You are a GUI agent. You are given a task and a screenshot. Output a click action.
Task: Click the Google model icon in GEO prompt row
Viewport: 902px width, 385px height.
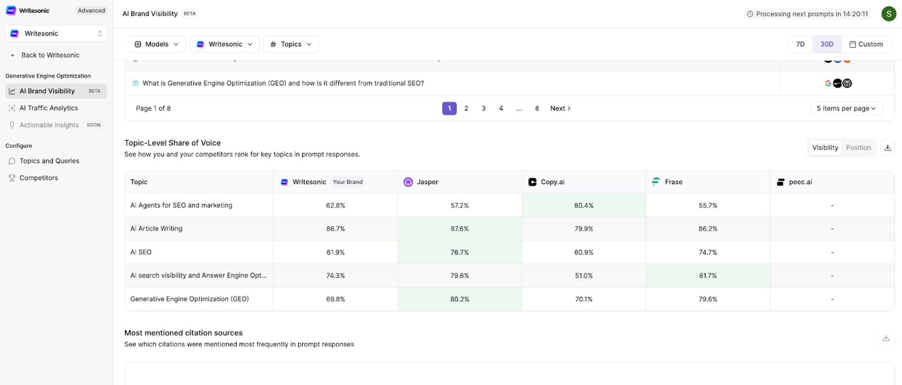click(x=828, y=83)
